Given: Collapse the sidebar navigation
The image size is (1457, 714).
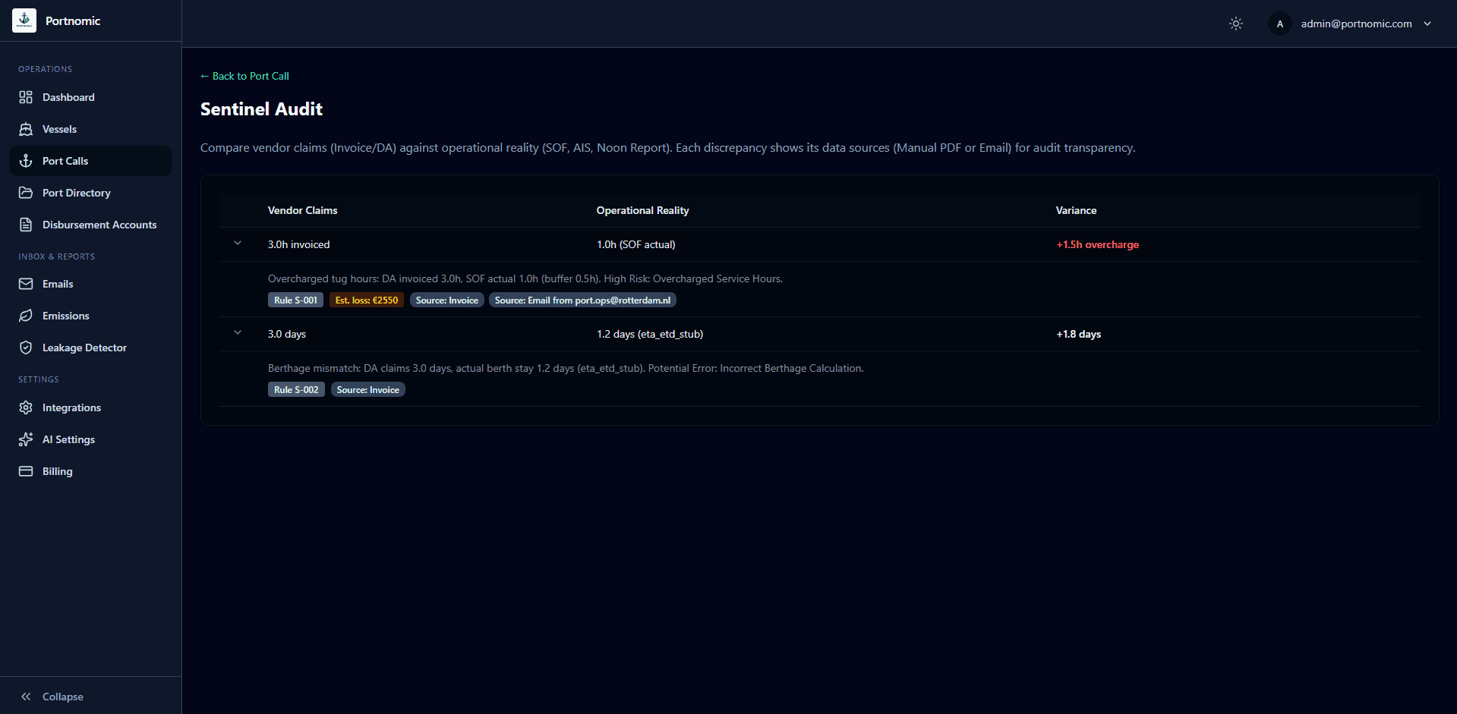Looking at the screenshot, I should pyautogui.click(x=52, y=697).
